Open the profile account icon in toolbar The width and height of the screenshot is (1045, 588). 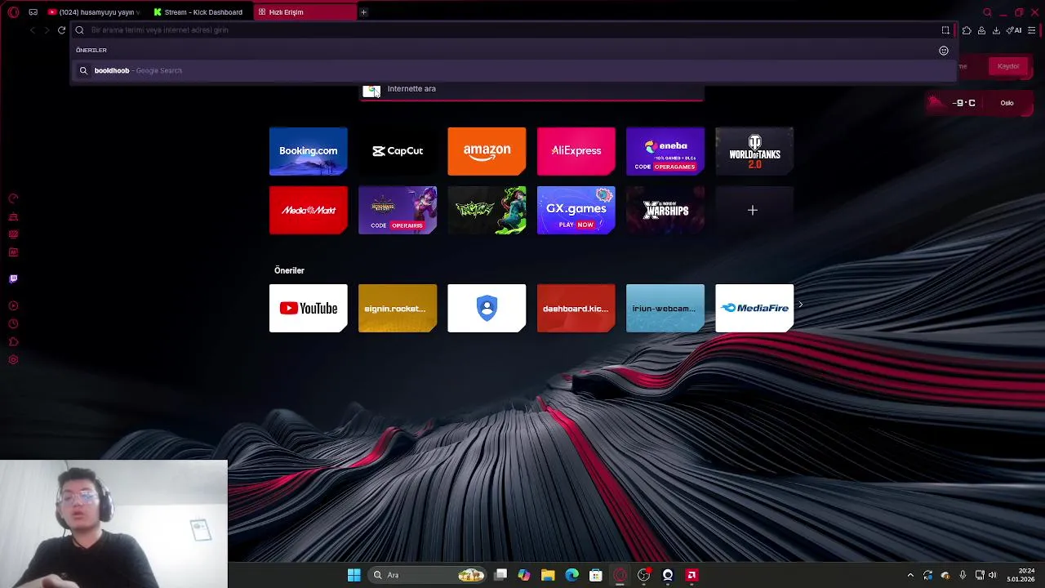click(x=981, y=30)
